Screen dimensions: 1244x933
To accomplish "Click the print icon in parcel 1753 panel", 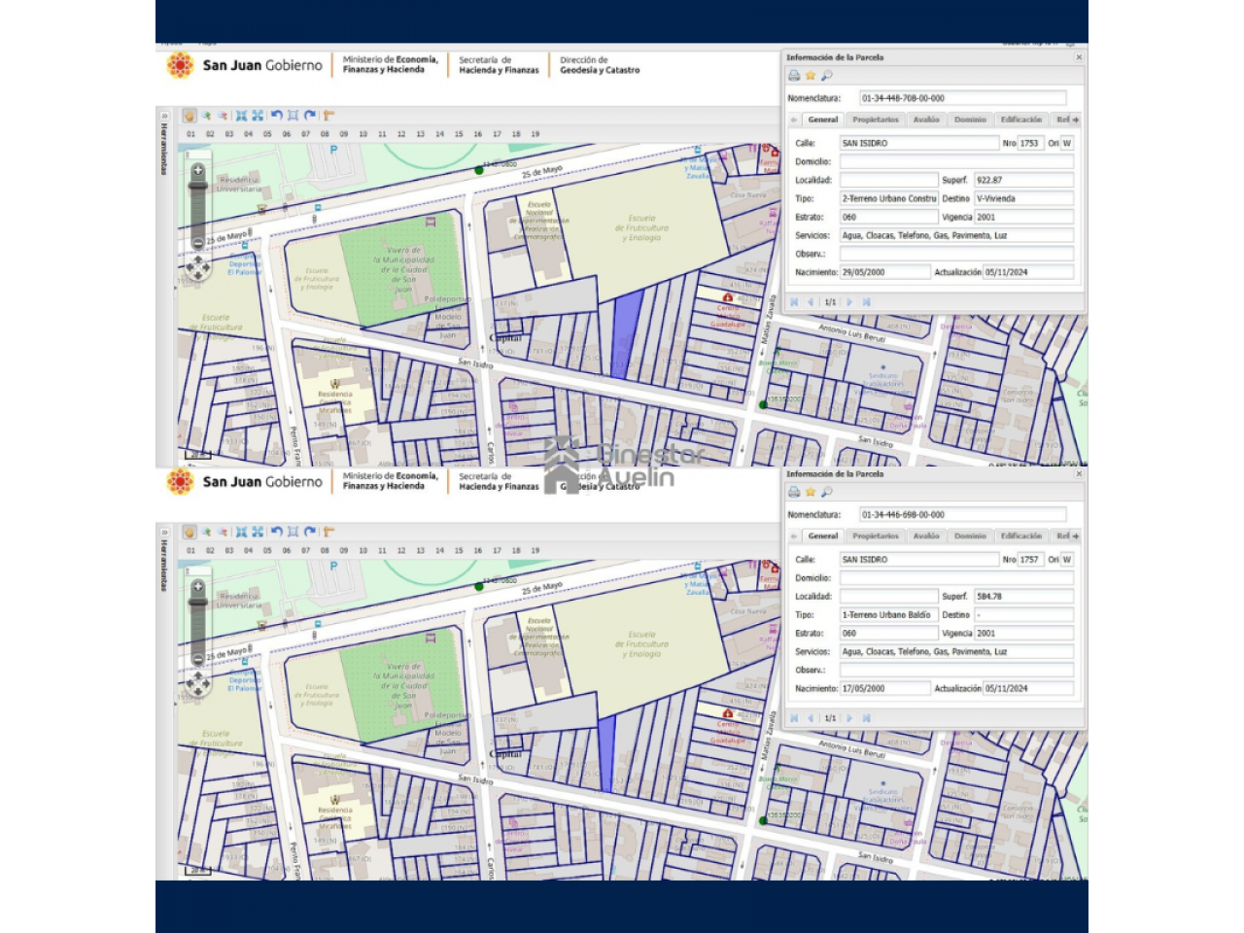I will 794,75.
